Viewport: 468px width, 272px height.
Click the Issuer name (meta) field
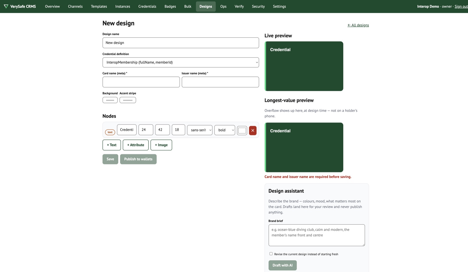click(220, 82)
